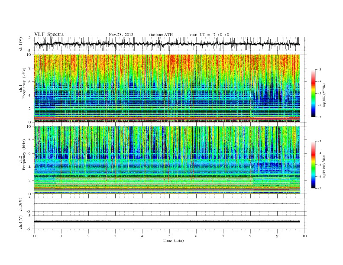Click inside the ch.1 spectrogram panel
Screen dimensions: 343x265
pyautogui.click(x=167, y=88)
